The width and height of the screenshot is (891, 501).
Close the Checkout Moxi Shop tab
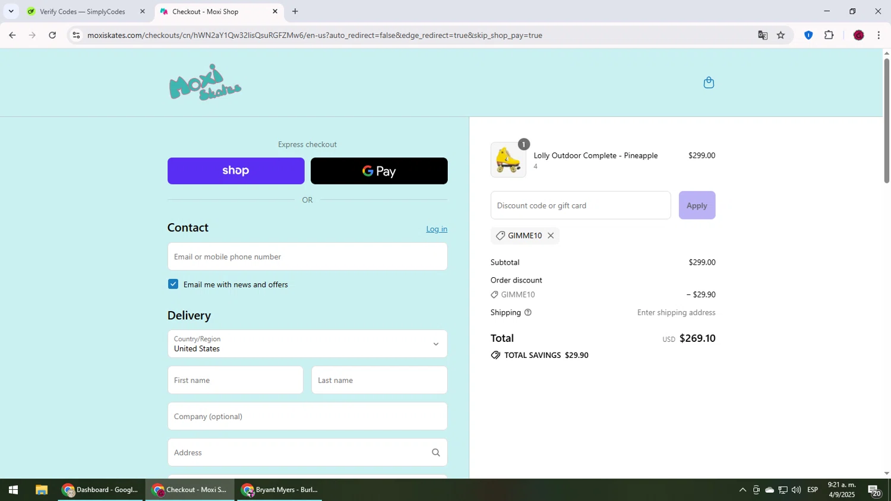275,11
